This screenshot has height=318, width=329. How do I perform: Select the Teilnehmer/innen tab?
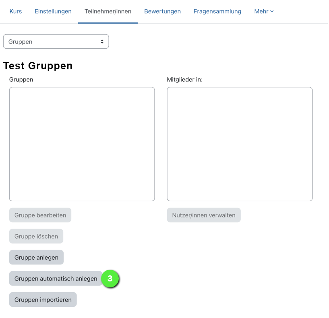pyautogui.click(x=108, y=11)
